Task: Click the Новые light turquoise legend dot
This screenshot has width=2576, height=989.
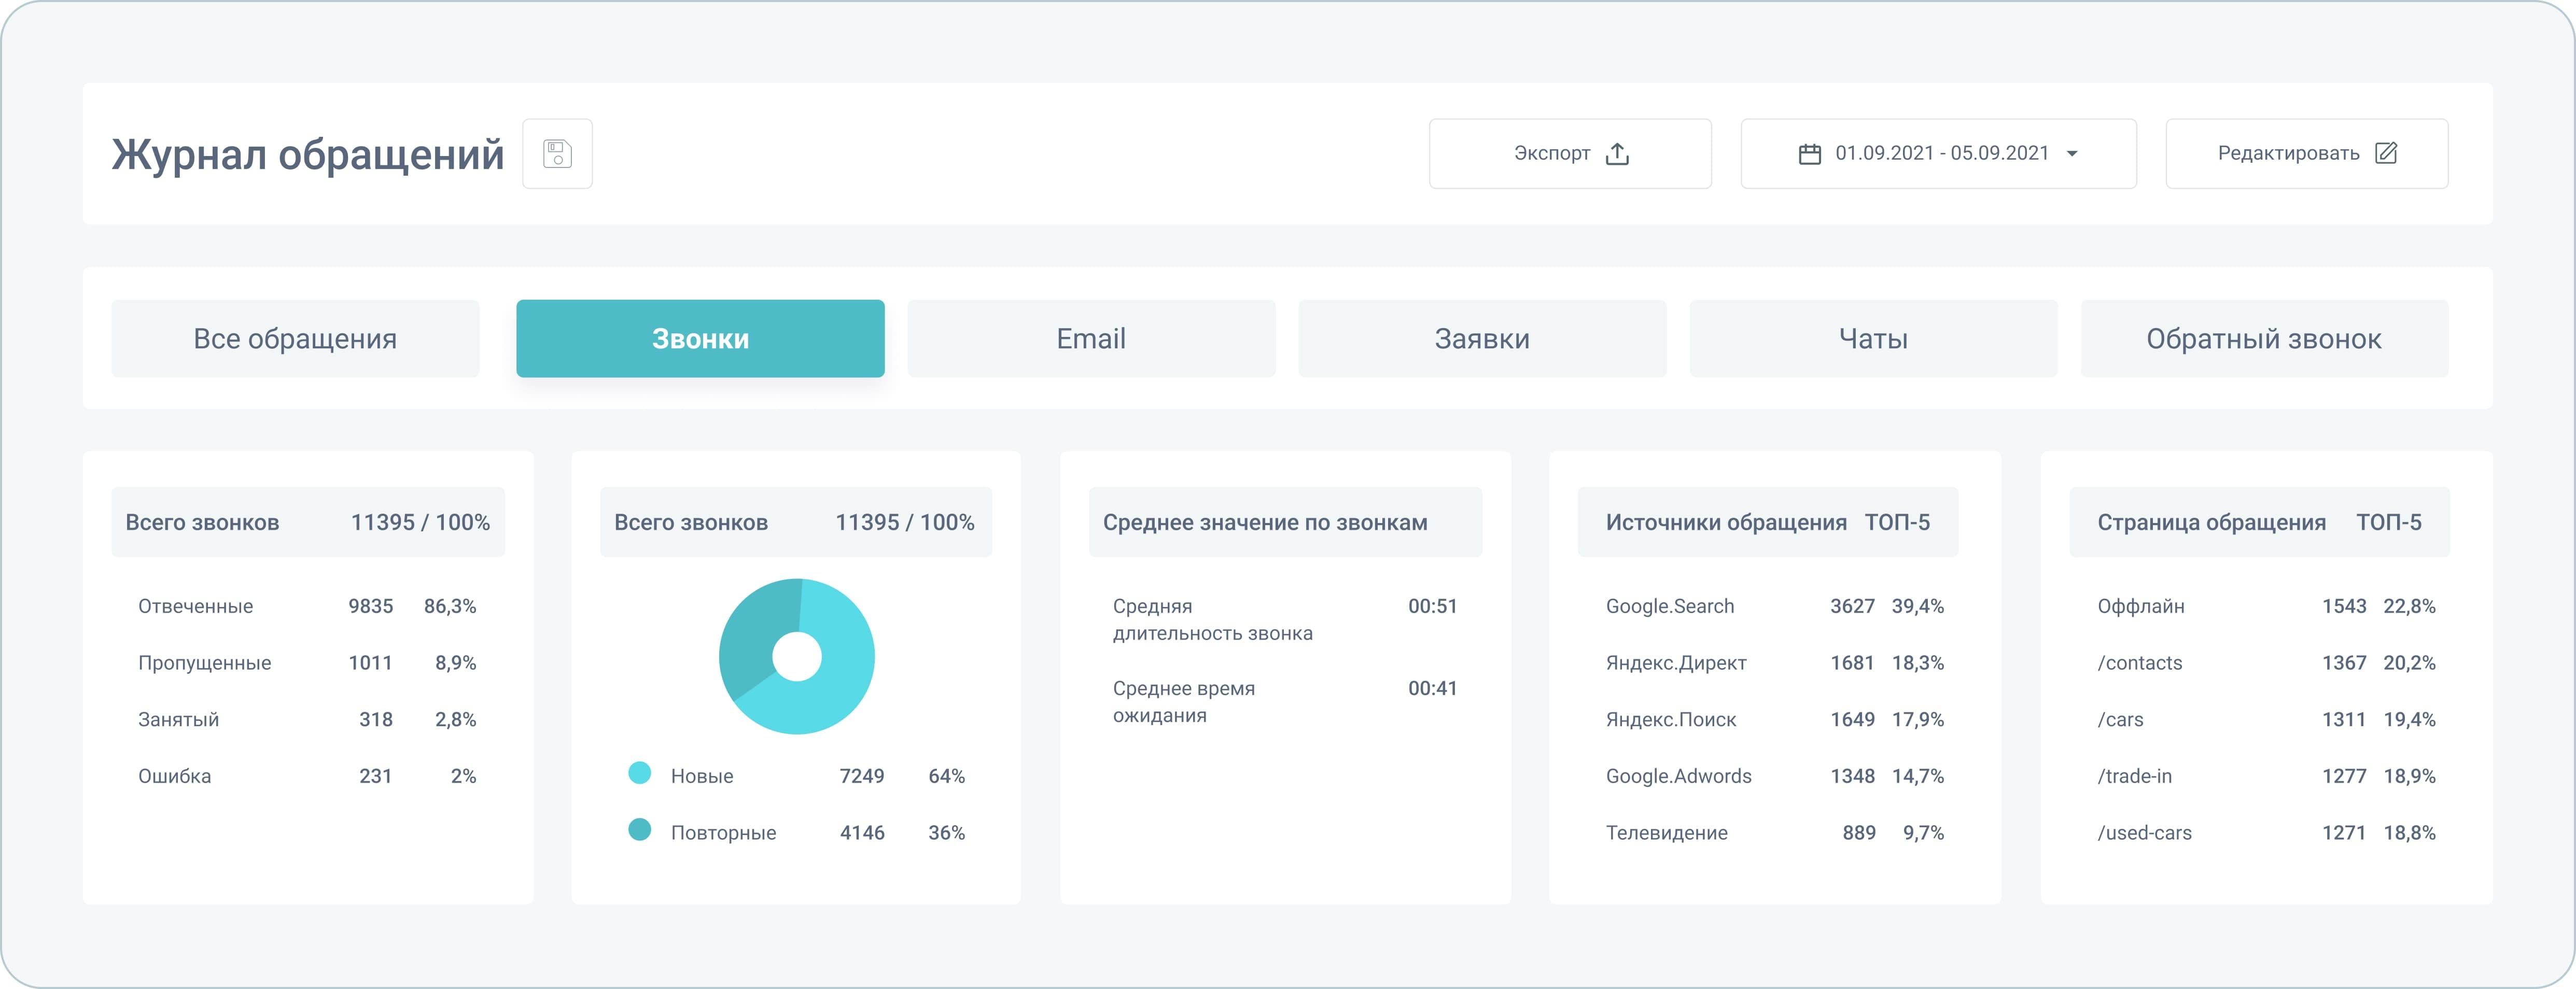Action: [639, 773]
